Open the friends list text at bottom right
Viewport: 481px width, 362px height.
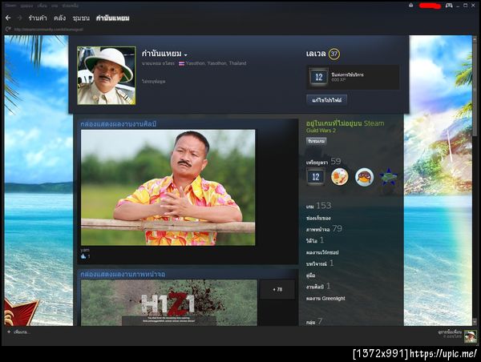point(450,334)
